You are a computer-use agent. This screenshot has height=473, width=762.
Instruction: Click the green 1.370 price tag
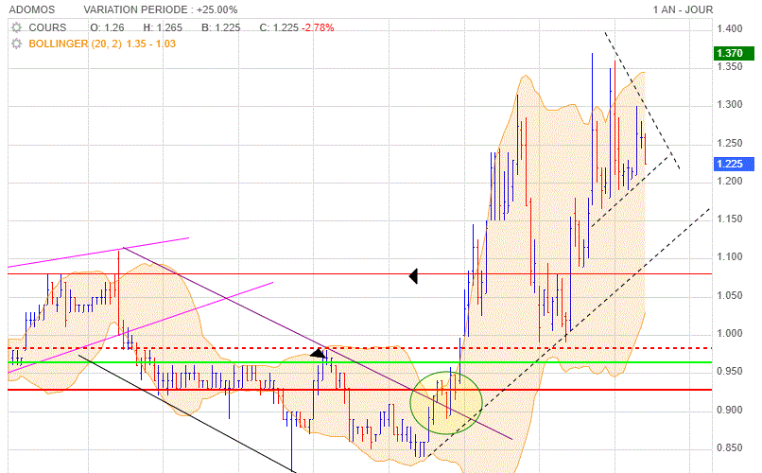coord(734,53)
